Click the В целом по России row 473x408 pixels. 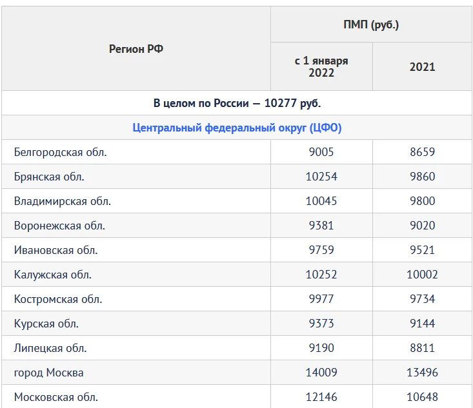coord(237,103)
